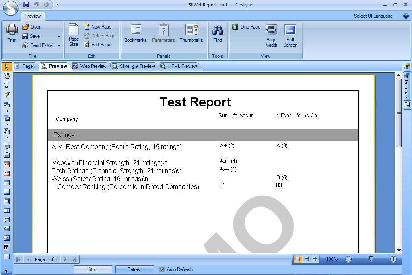Open the Dictionary side panel

point(406,86)
